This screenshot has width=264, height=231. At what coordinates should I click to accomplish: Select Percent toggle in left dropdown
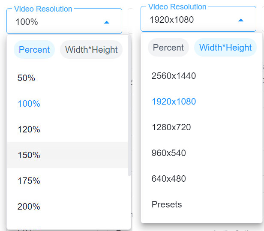point(34,50)
